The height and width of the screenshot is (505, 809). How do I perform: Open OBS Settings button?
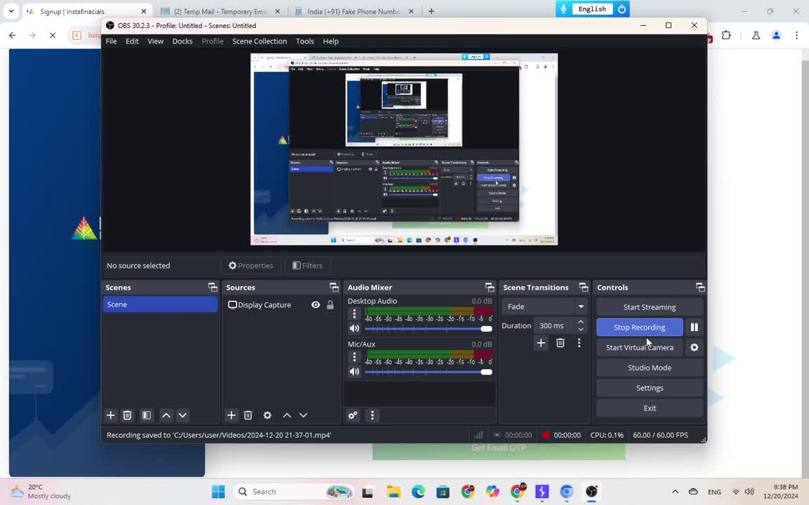650,388
